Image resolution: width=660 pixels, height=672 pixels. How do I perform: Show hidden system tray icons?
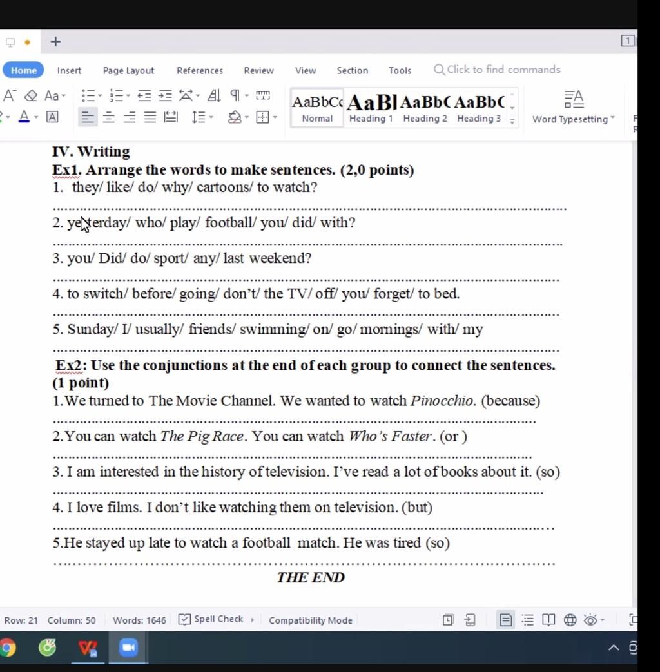coord(614,647)
